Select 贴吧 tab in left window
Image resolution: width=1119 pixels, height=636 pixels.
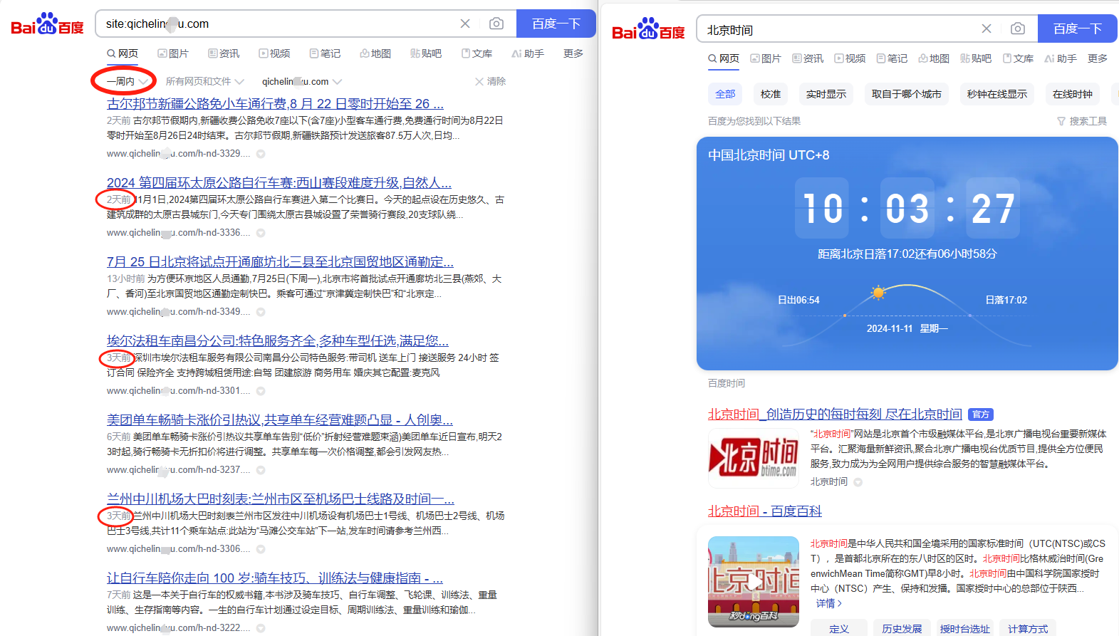[426, 53]
